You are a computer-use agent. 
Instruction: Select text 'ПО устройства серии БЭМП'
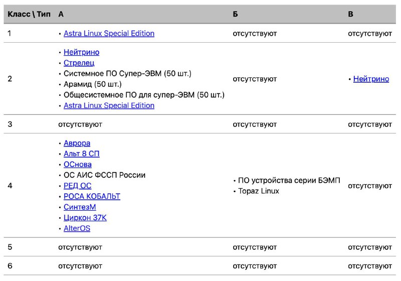click(x=289, y=181)
